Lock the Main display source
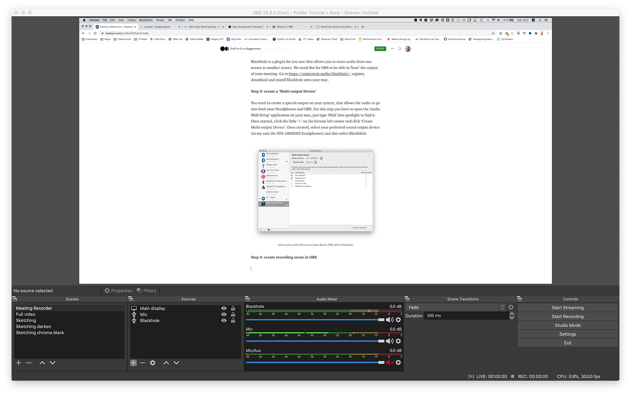This screenshot has width=631, height=395. pos(233,309)
